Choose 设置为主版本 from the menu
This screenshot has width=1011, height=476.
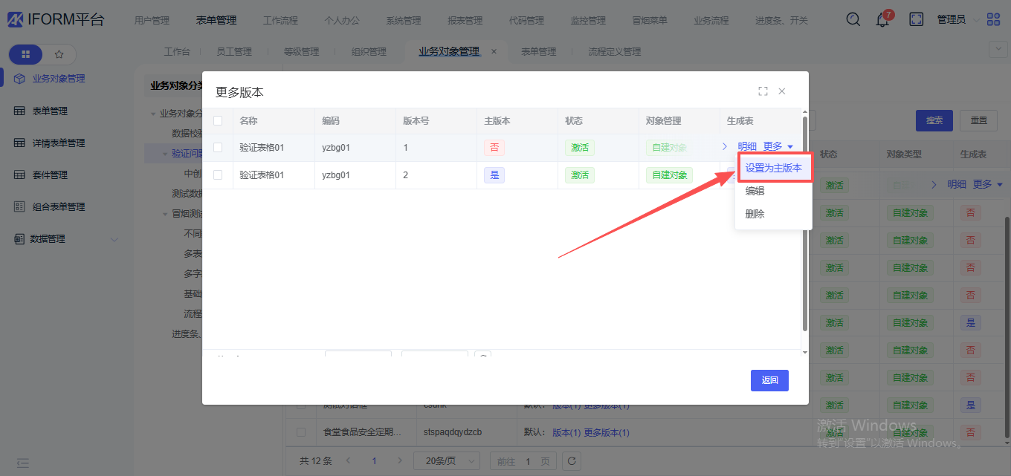click(x=773, y=168)
